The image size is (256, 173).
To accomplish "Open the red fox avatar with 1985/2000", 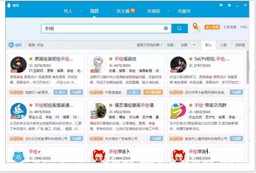I will coord(178,156).
